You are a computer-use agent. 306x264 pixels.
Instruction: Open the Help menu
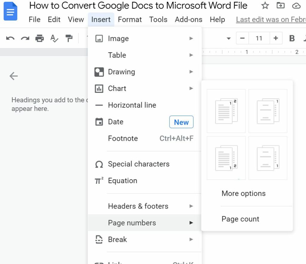pos(218,19)
